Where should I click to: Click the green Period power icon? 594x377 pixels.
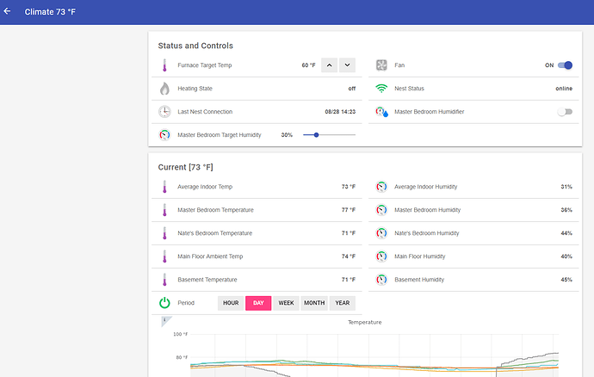164,303
